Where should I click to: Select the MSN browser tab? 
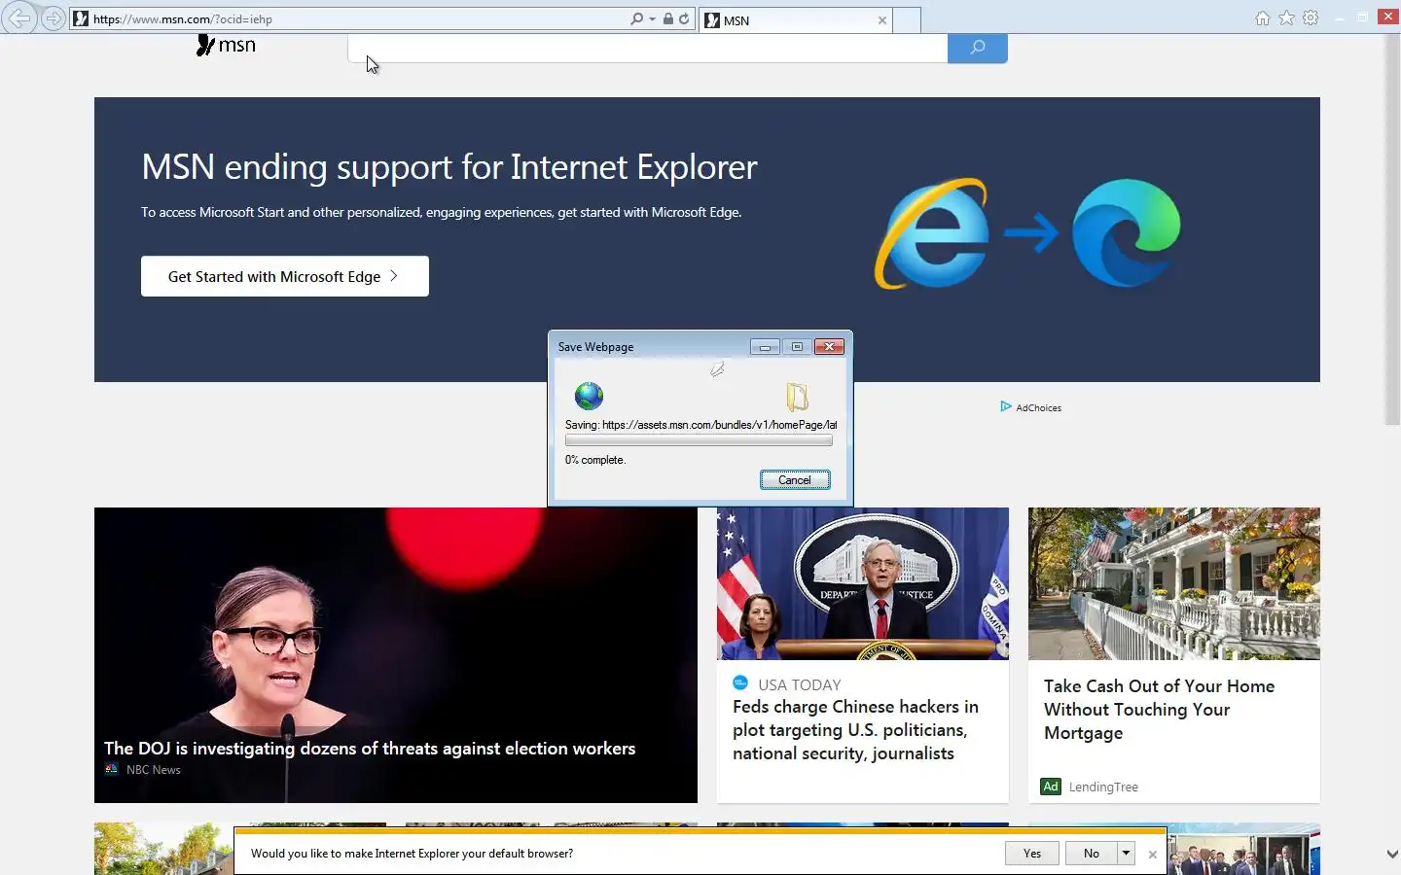(794, 19)
